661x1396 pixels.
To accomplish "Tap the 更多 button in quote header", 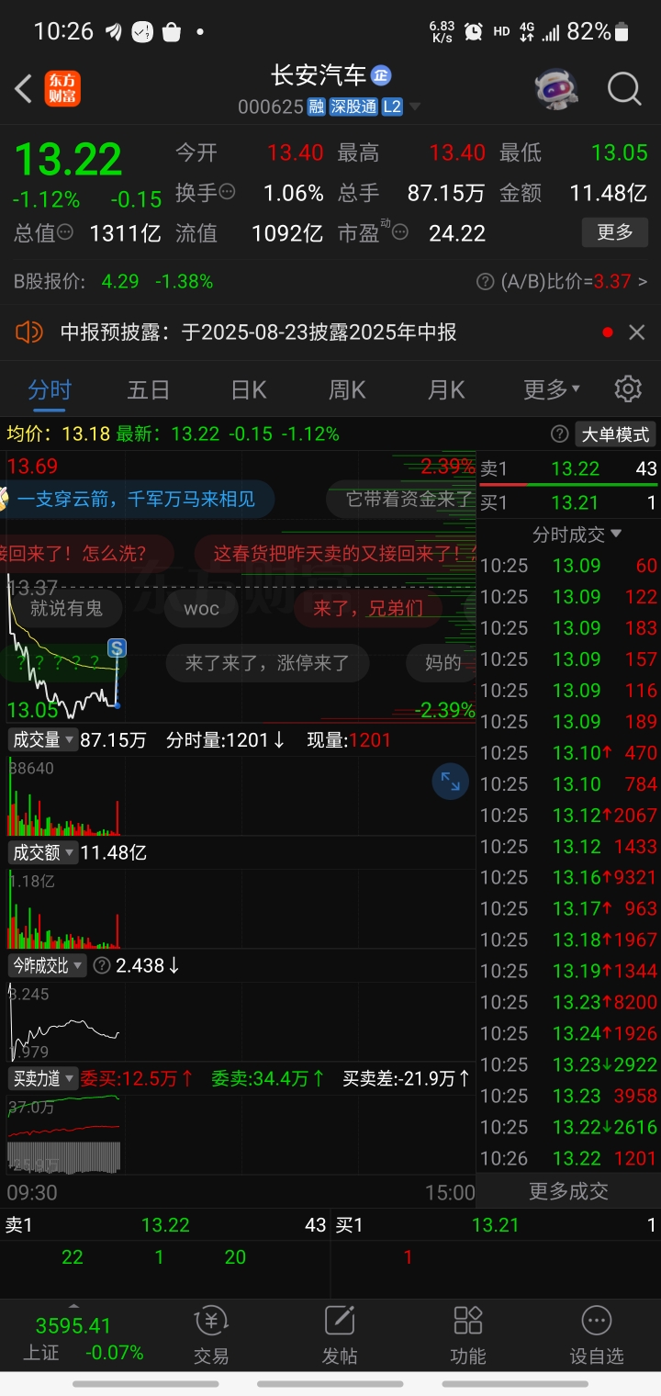I will click(615, 232).
